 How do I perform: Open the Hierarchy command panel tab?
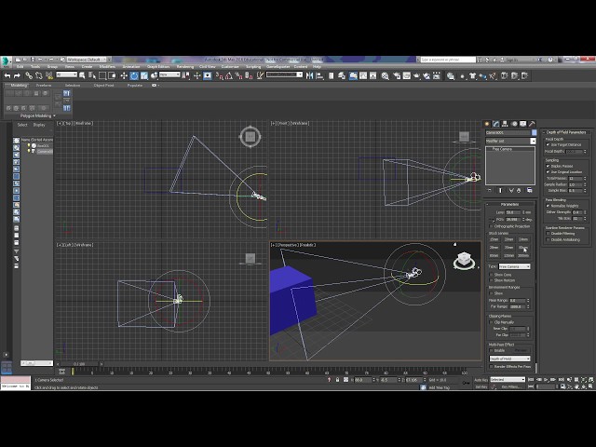(x=505, y=124)
